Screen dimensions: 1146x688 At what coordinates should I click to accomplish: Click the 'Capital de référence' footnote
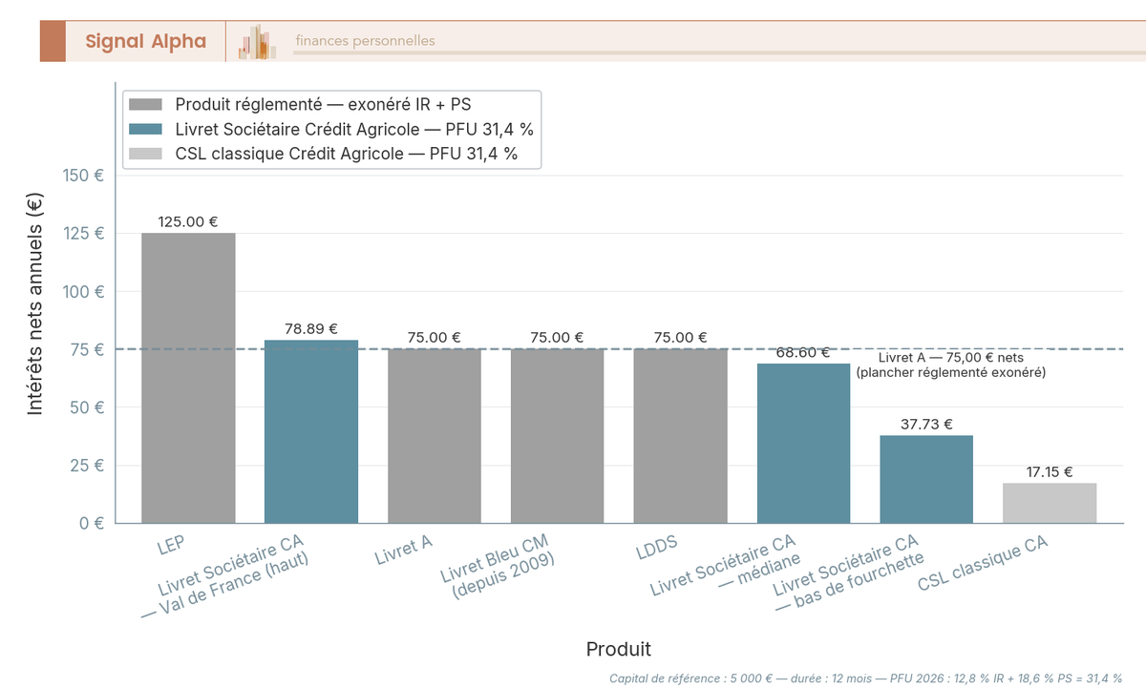[x=866, y=678]
